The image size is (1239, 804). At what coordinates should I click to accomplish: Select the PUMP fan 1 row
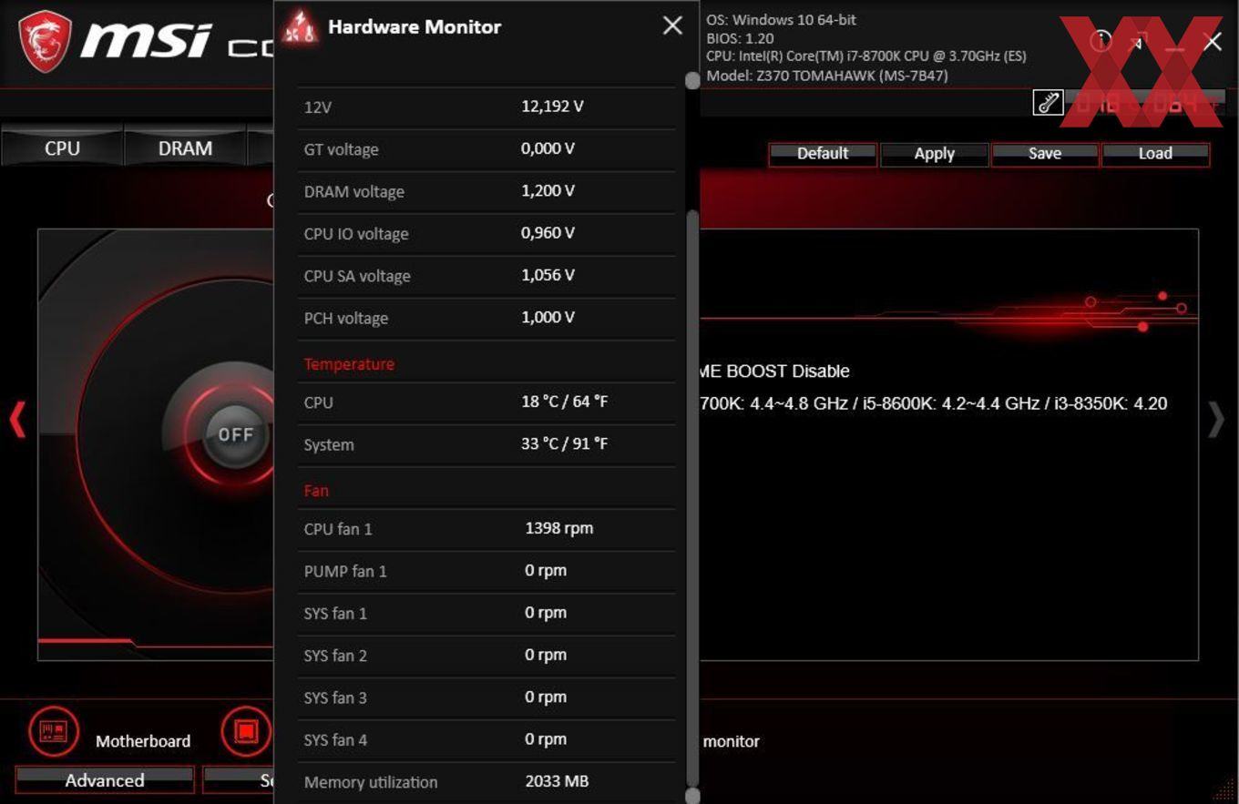coord(486,571)
